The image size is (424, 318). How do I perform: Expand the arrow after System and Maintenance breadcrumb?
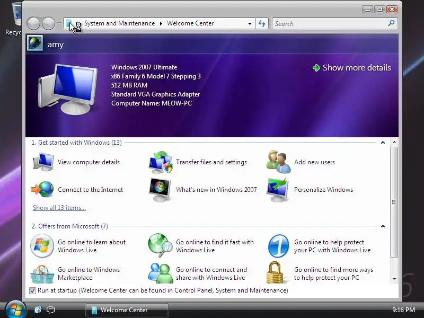(161, 23)
